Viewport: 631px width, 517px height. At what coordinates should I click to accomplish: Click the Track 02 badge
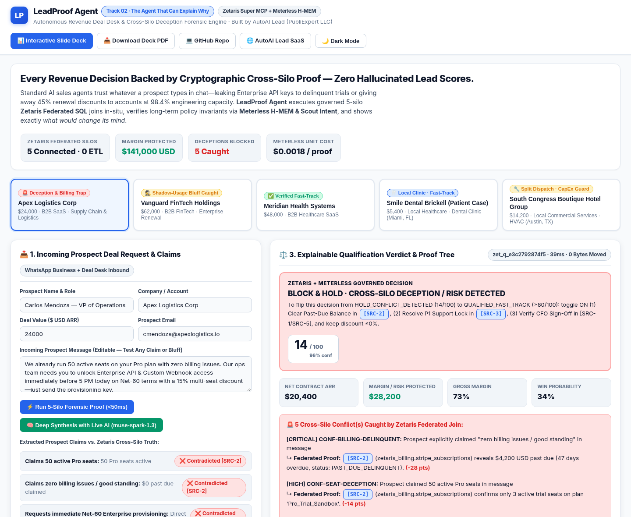[x=158, y=11]
